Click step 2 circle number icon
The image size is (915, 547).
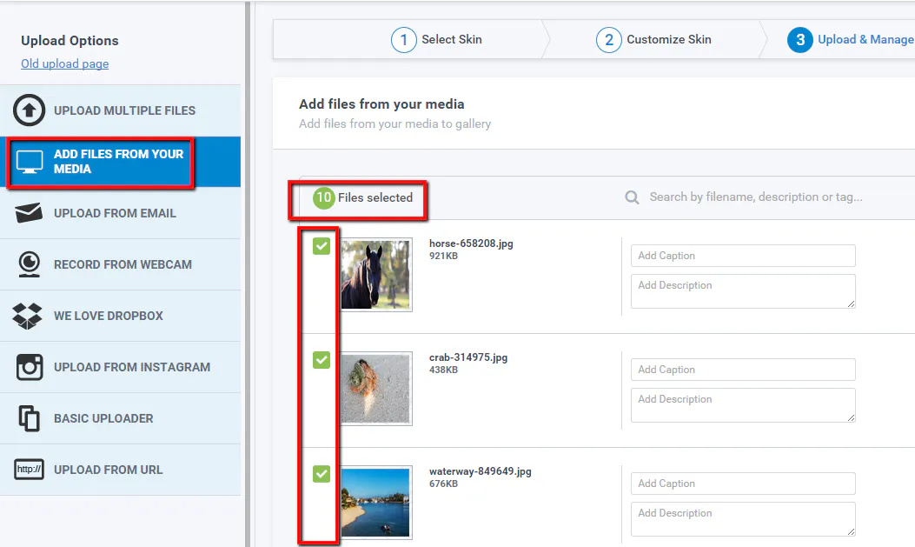(x=608, y=40)
